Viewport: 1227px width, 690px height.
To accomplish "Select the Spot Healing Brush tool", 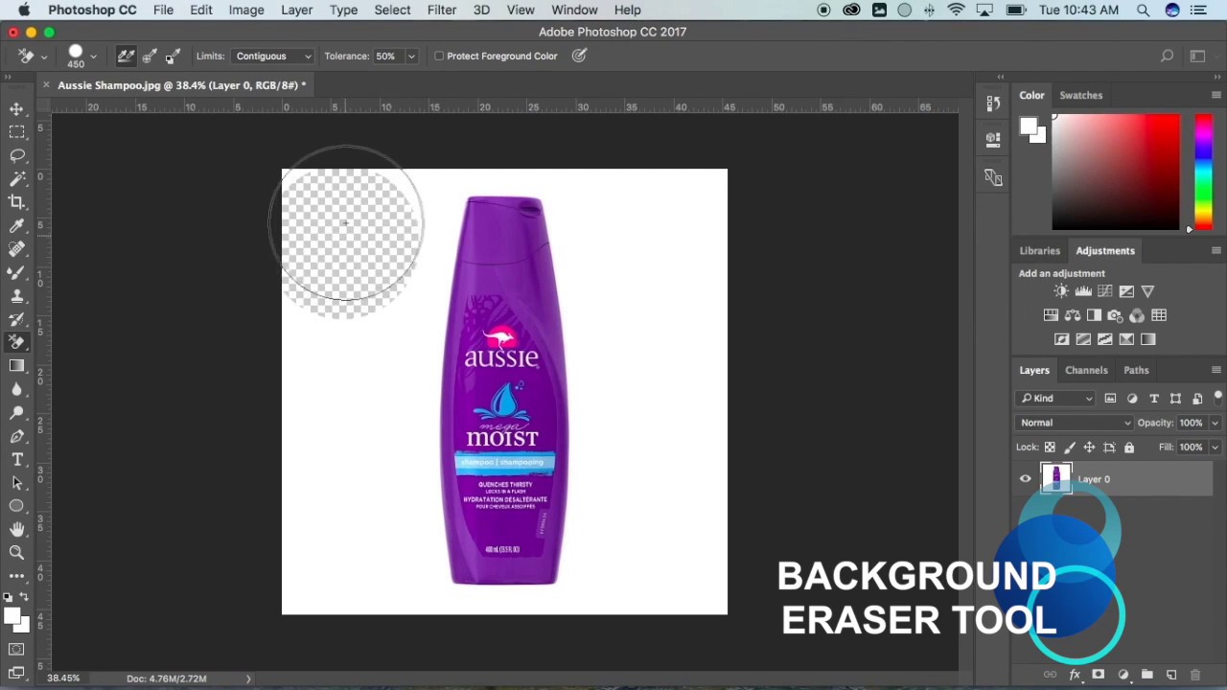I will coord(17,248).
